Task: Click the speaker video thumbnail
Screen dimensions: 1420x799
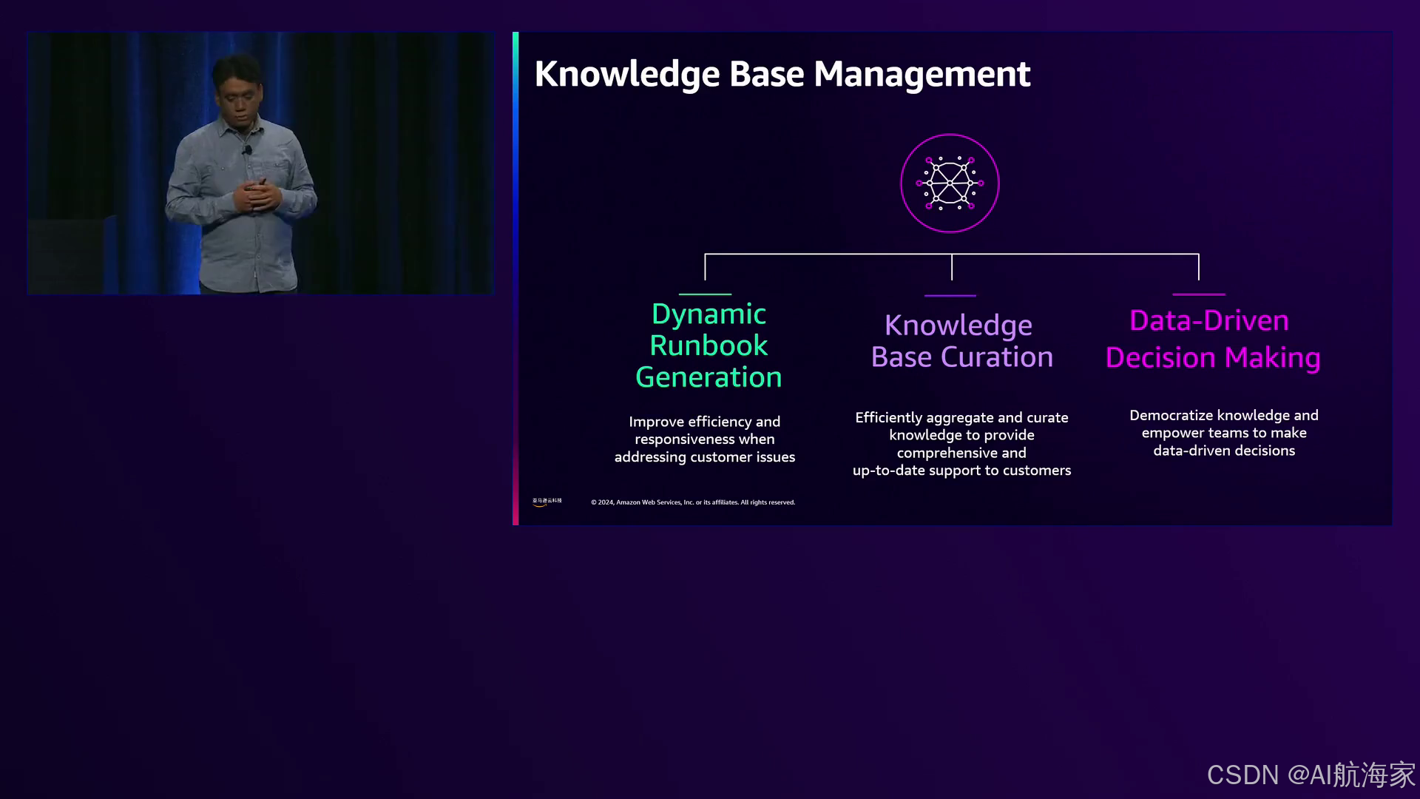Action: 260,163
